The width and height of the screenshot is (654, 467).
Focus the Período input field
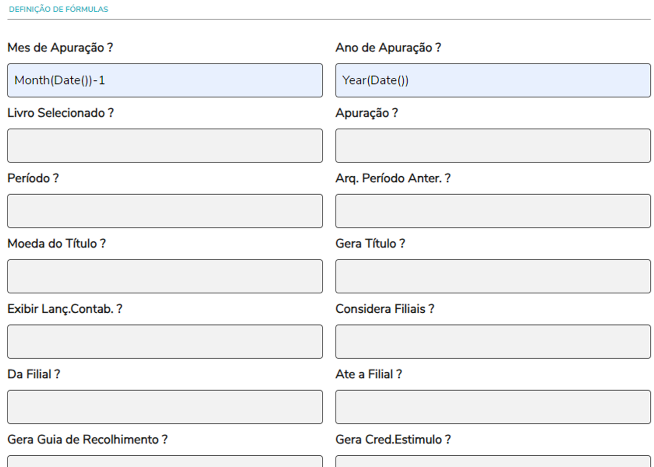[165, 211]
